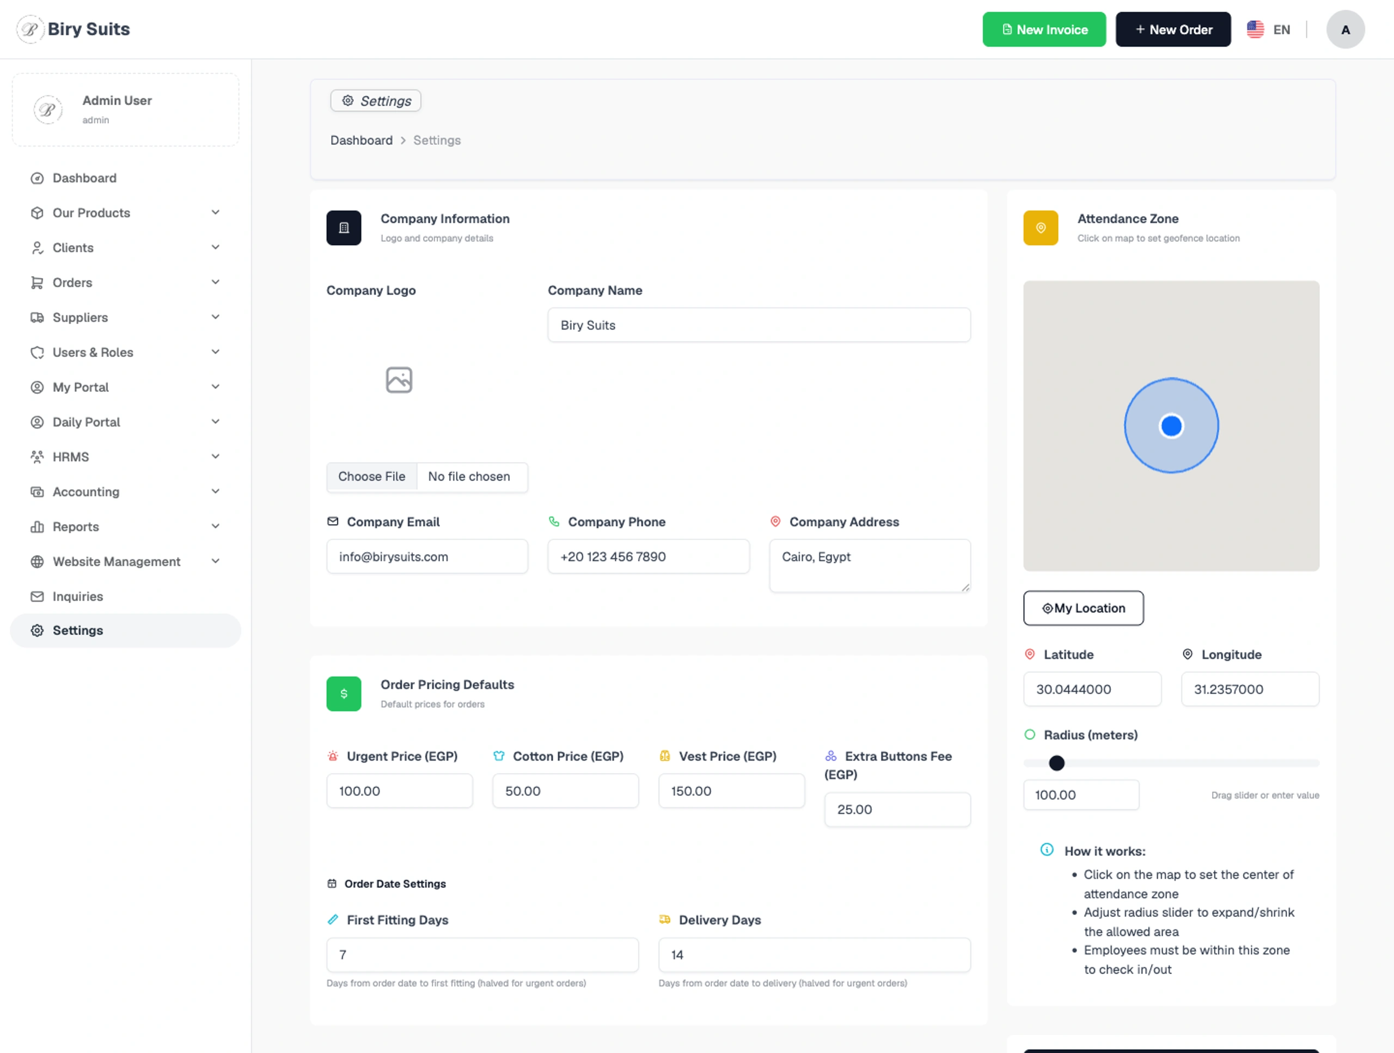Click the Daily Portal user circle icon
Image resolution: width=1394 pixels, height=1053 pixels.
coord(37,423)
